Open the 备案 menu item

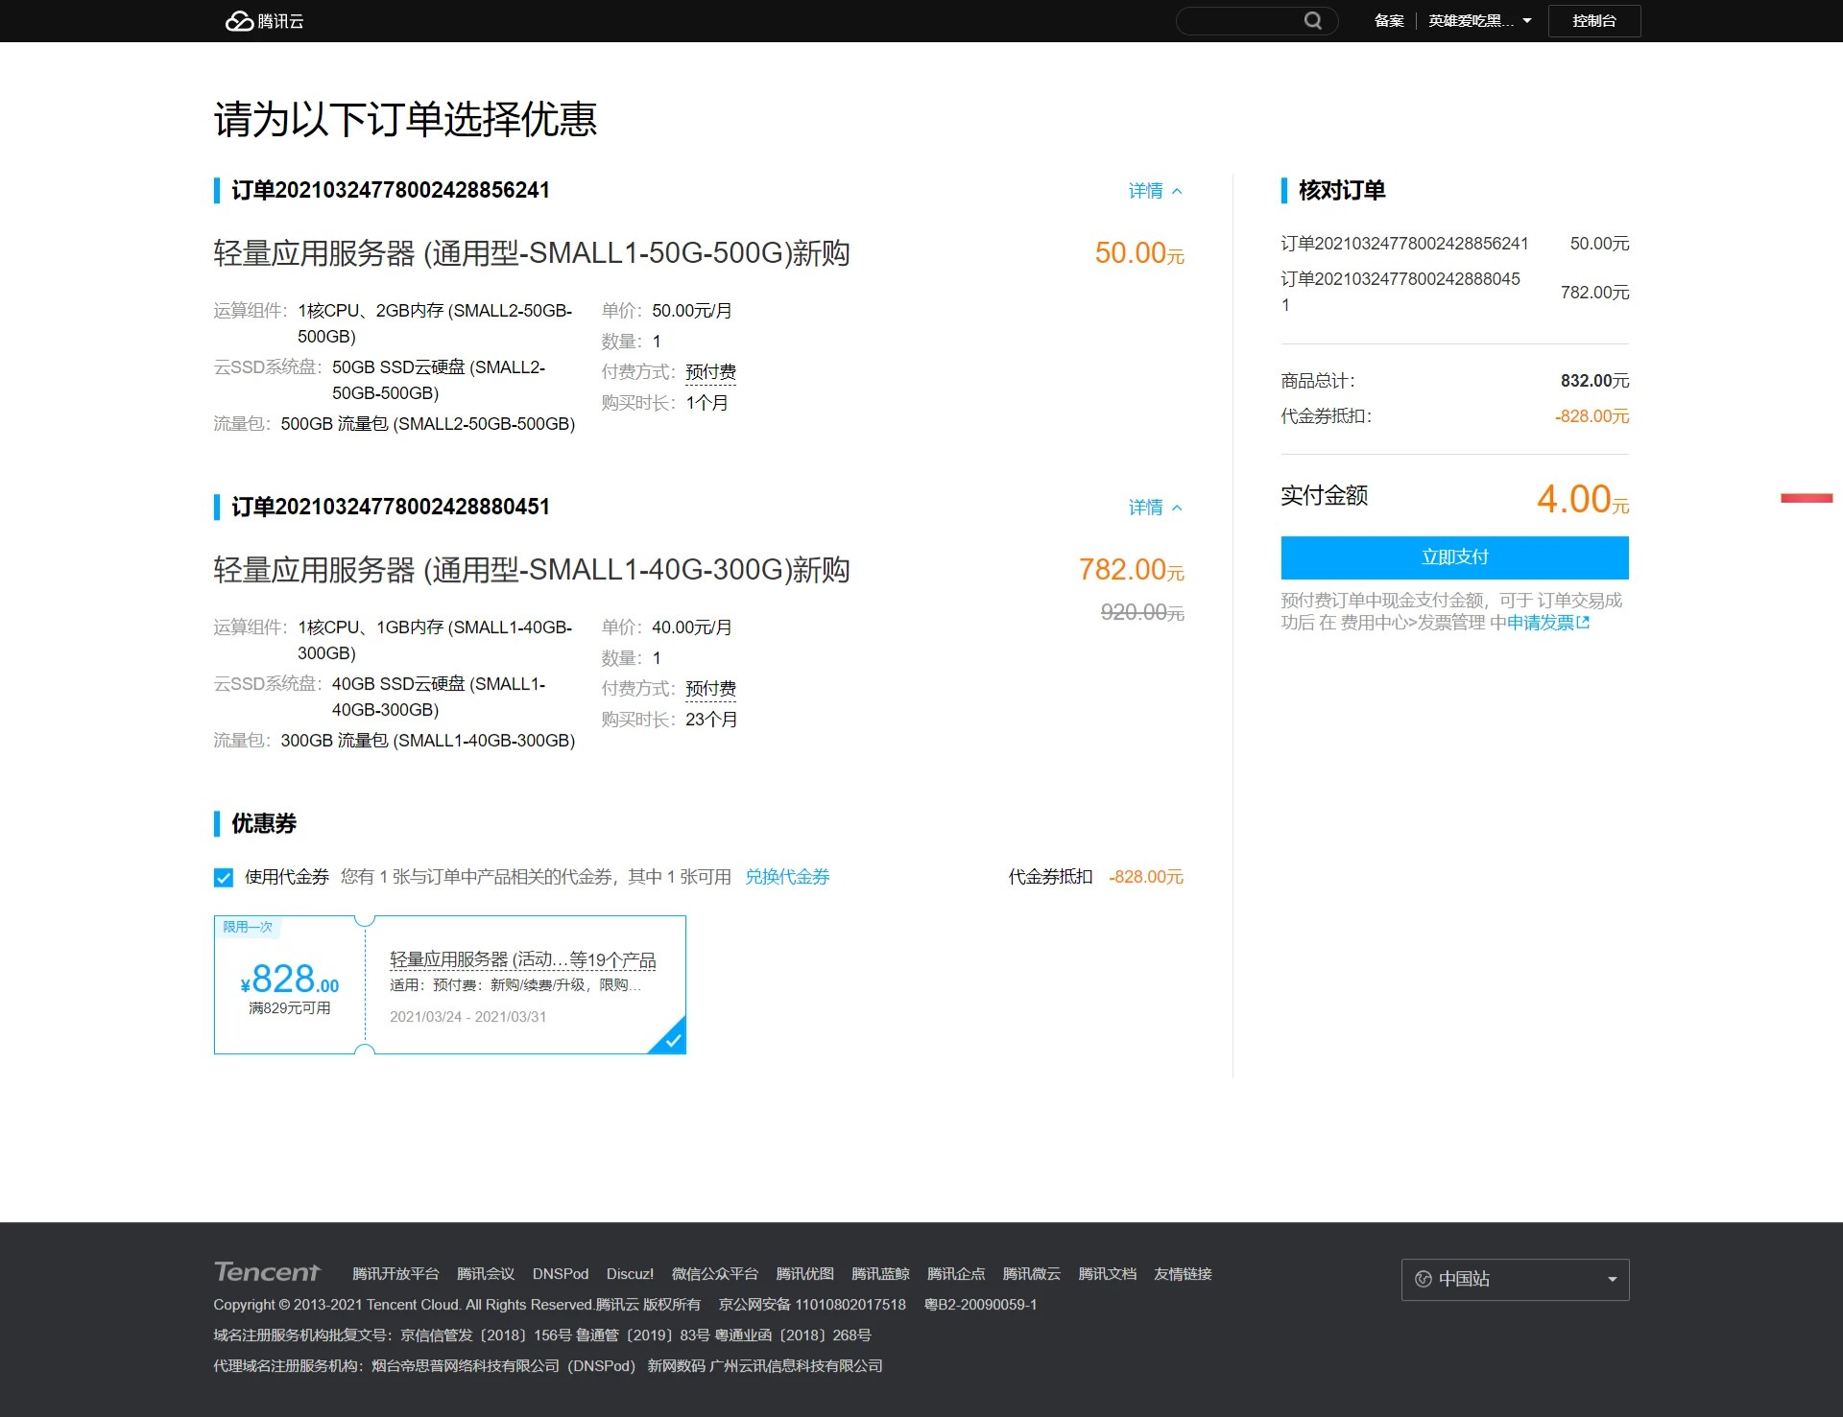click(x=1388, y=21)
